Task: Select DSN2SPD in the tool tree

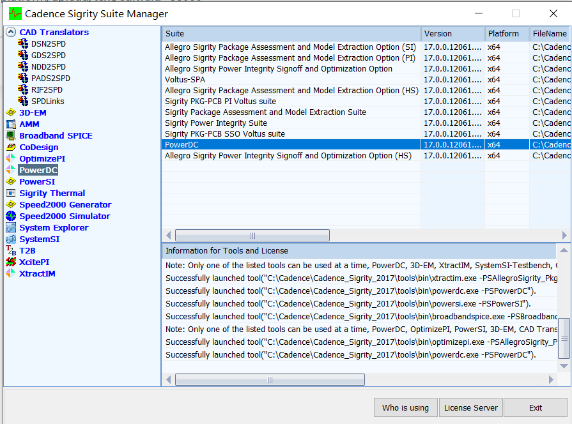Action: click(x=49, y=44)
